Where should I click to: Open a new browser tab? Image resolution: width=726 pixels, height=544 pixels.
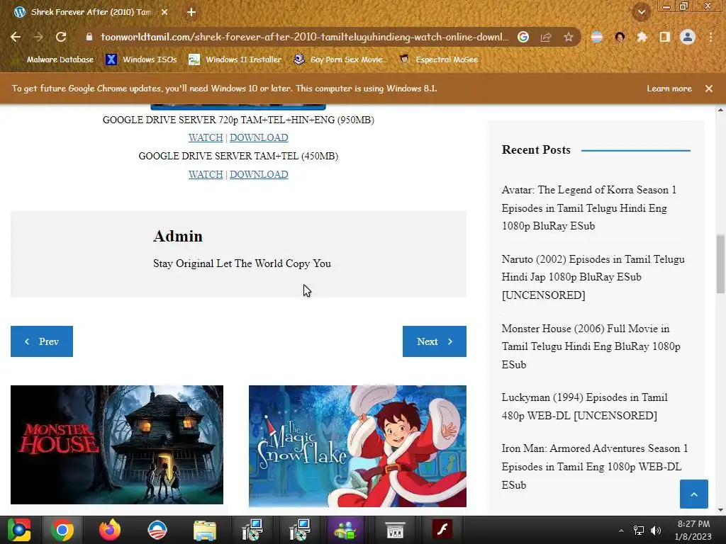tap(191, 12)
